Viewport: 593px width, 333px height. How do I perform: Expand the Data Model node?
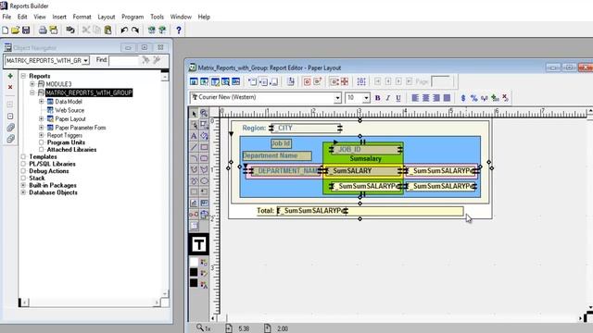pos(41,102)
